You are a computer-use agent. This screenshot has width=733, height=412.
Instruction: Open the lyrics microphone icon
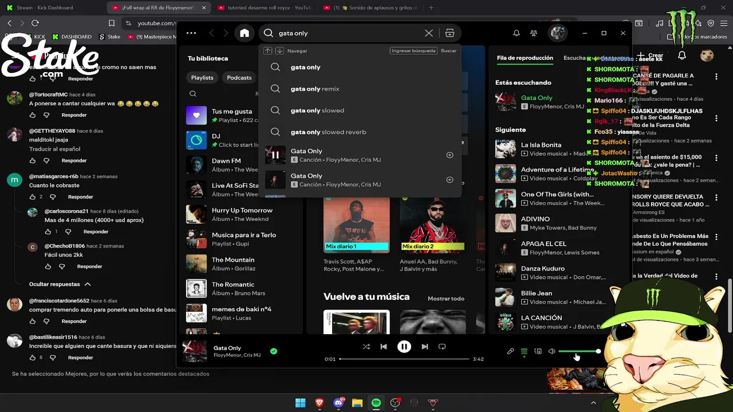510,351
